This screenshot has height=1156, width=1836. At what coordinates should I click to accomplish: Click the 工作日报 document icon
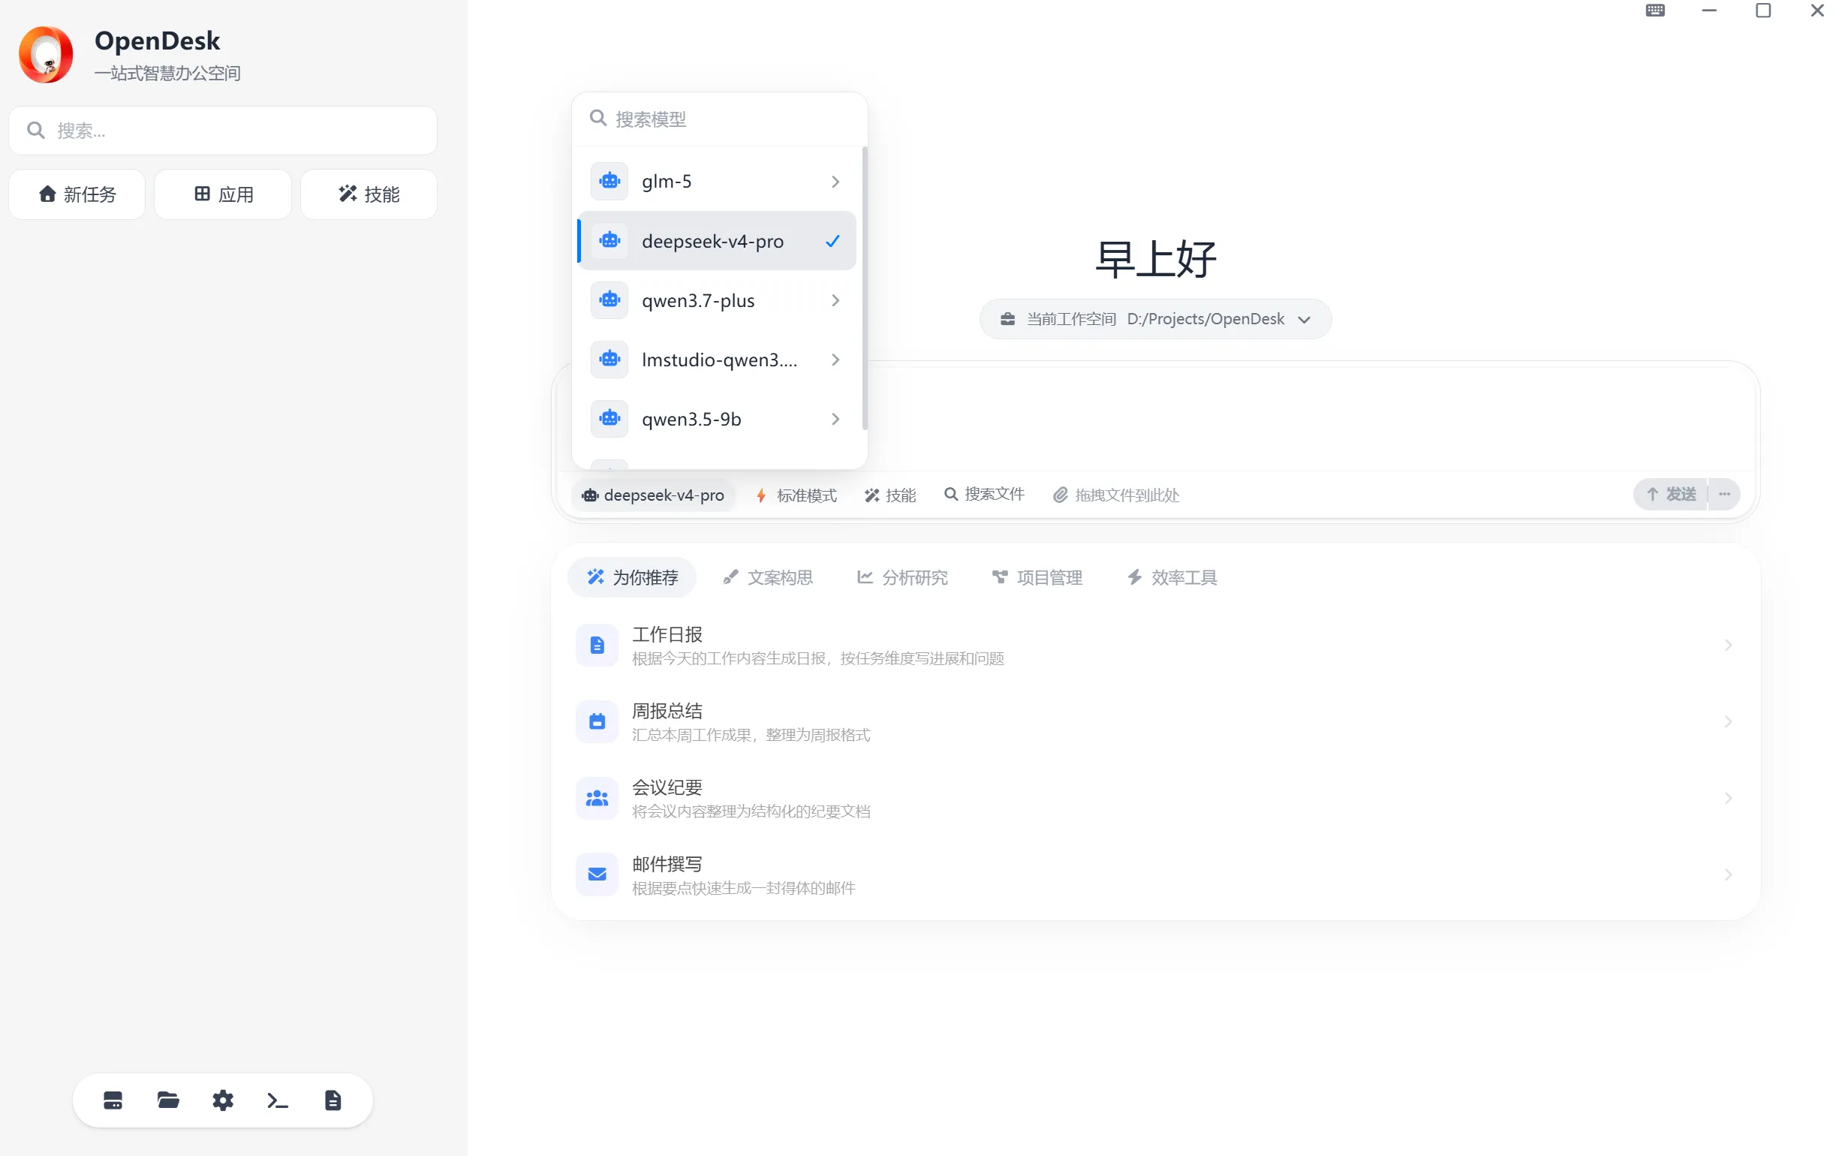[x=597, y=645]
